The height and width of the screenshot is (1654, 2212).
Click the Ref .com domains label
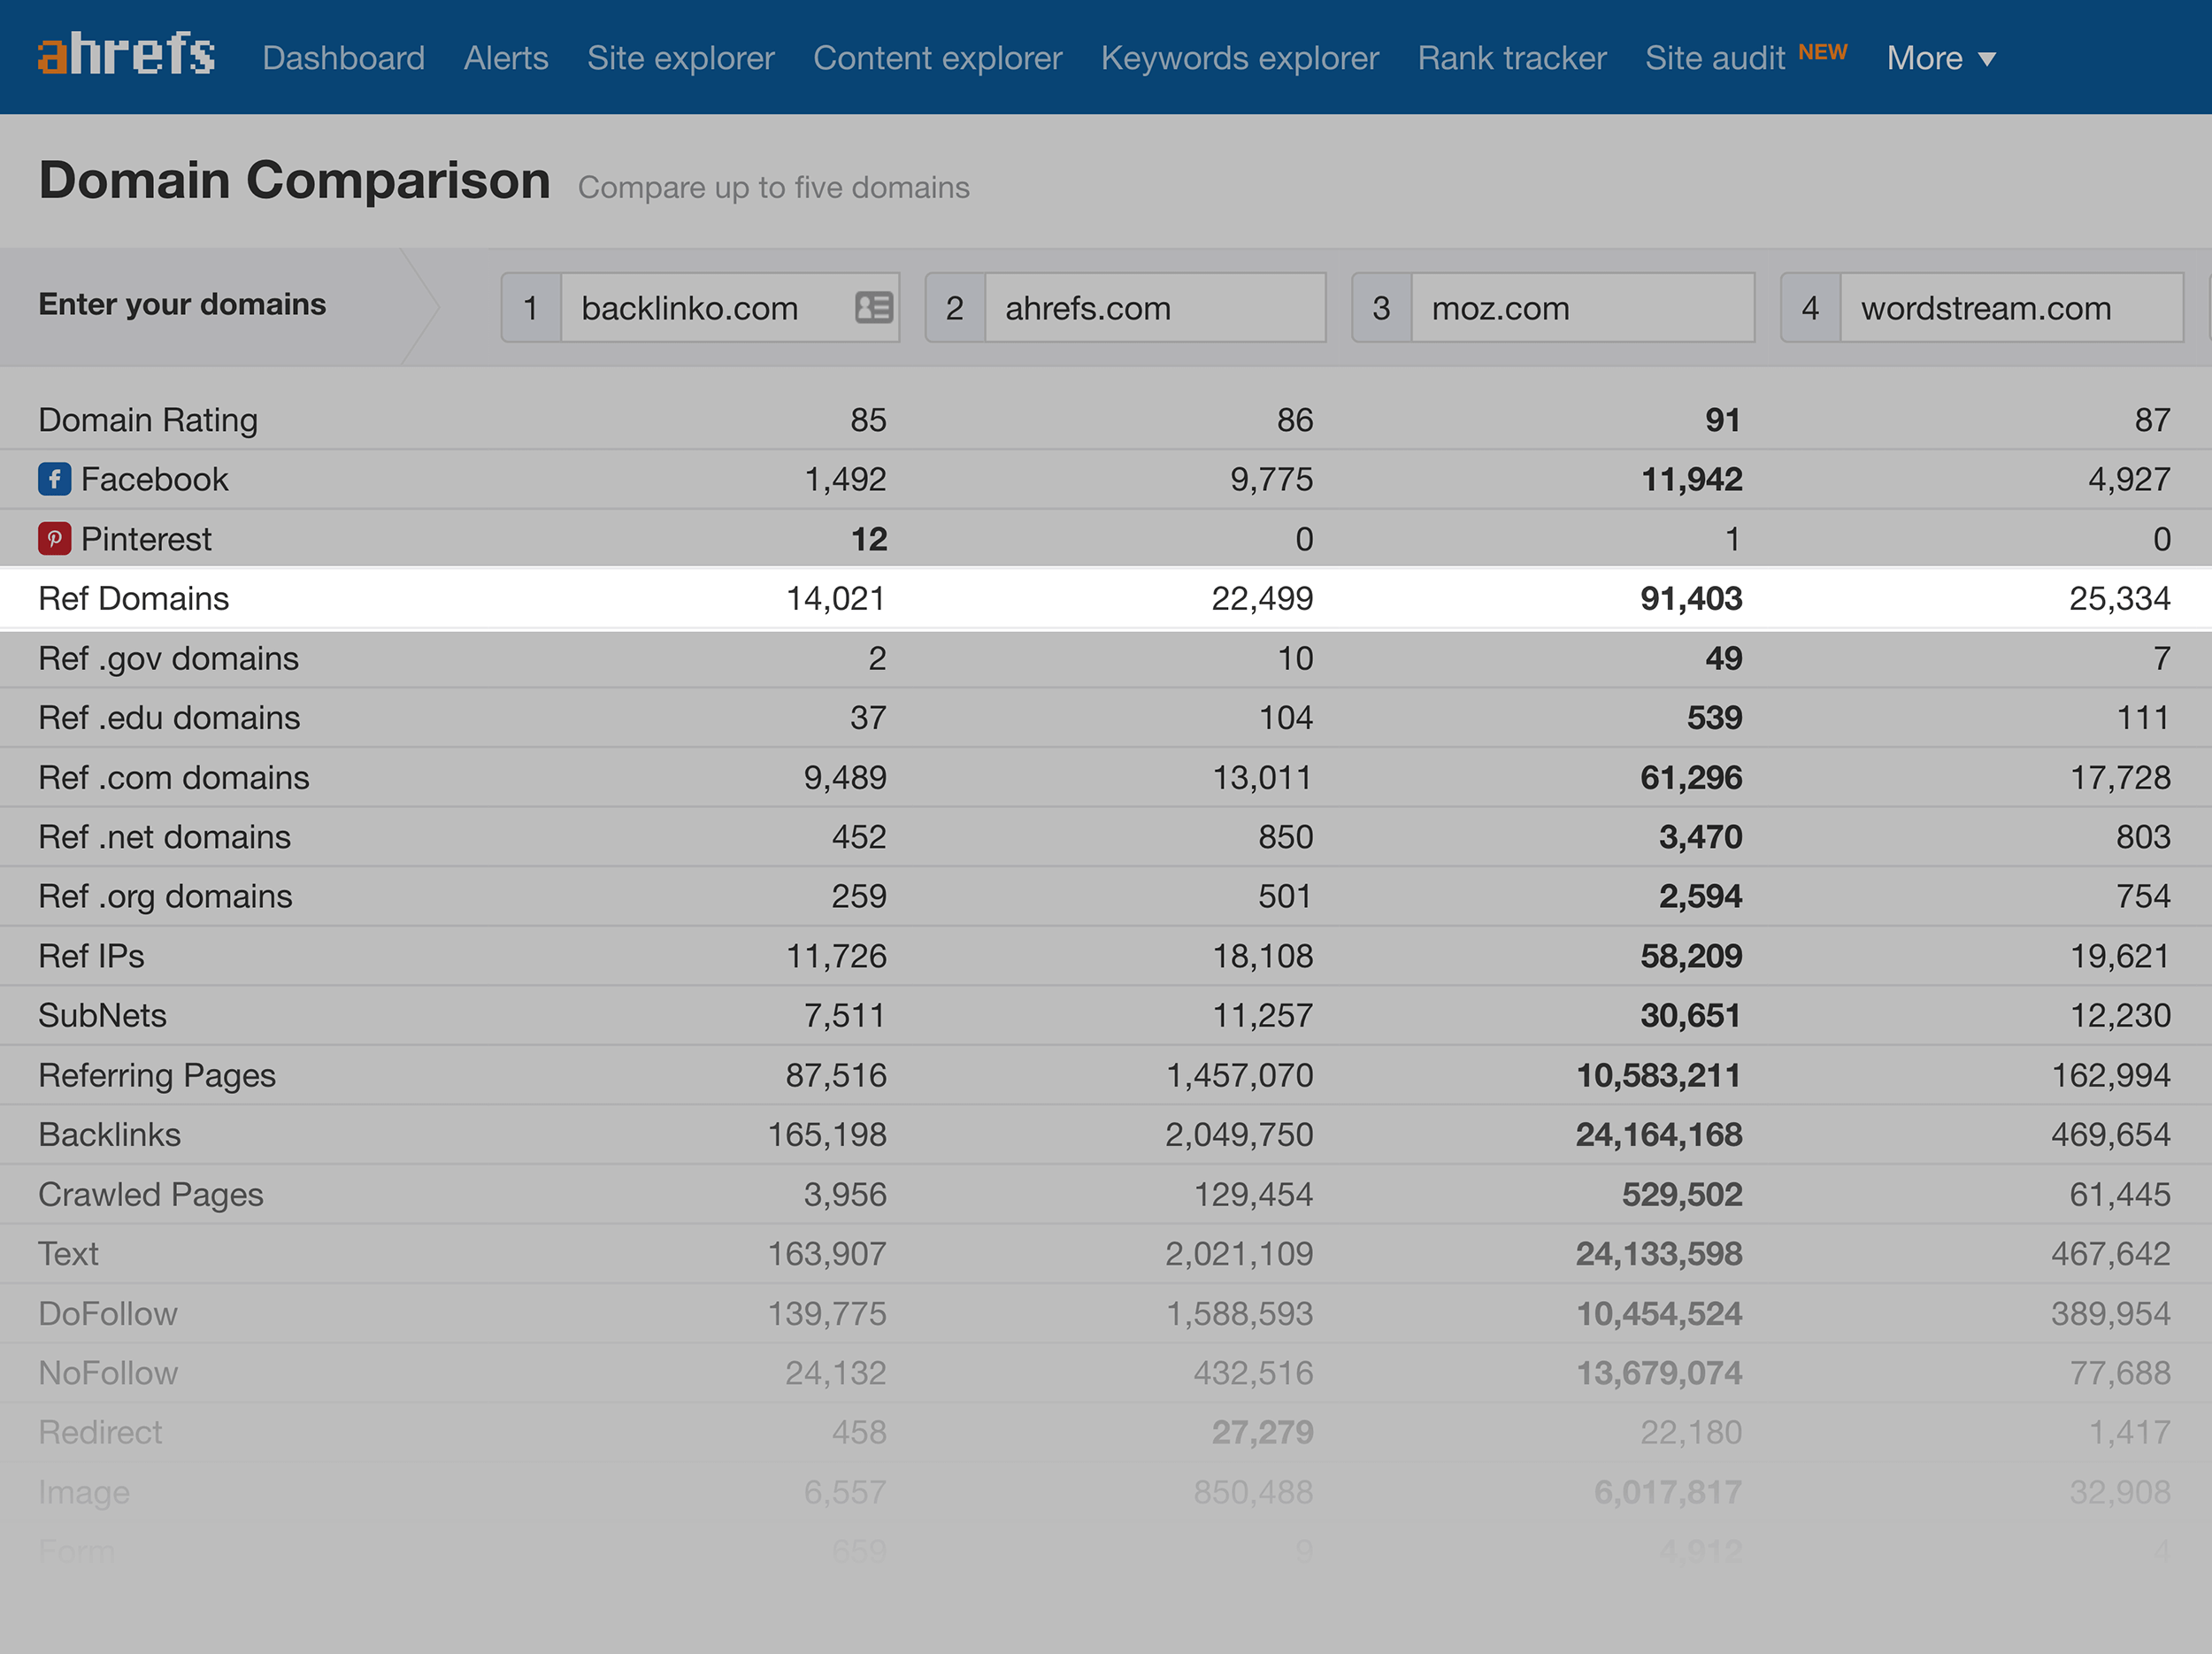pos(174,777)
